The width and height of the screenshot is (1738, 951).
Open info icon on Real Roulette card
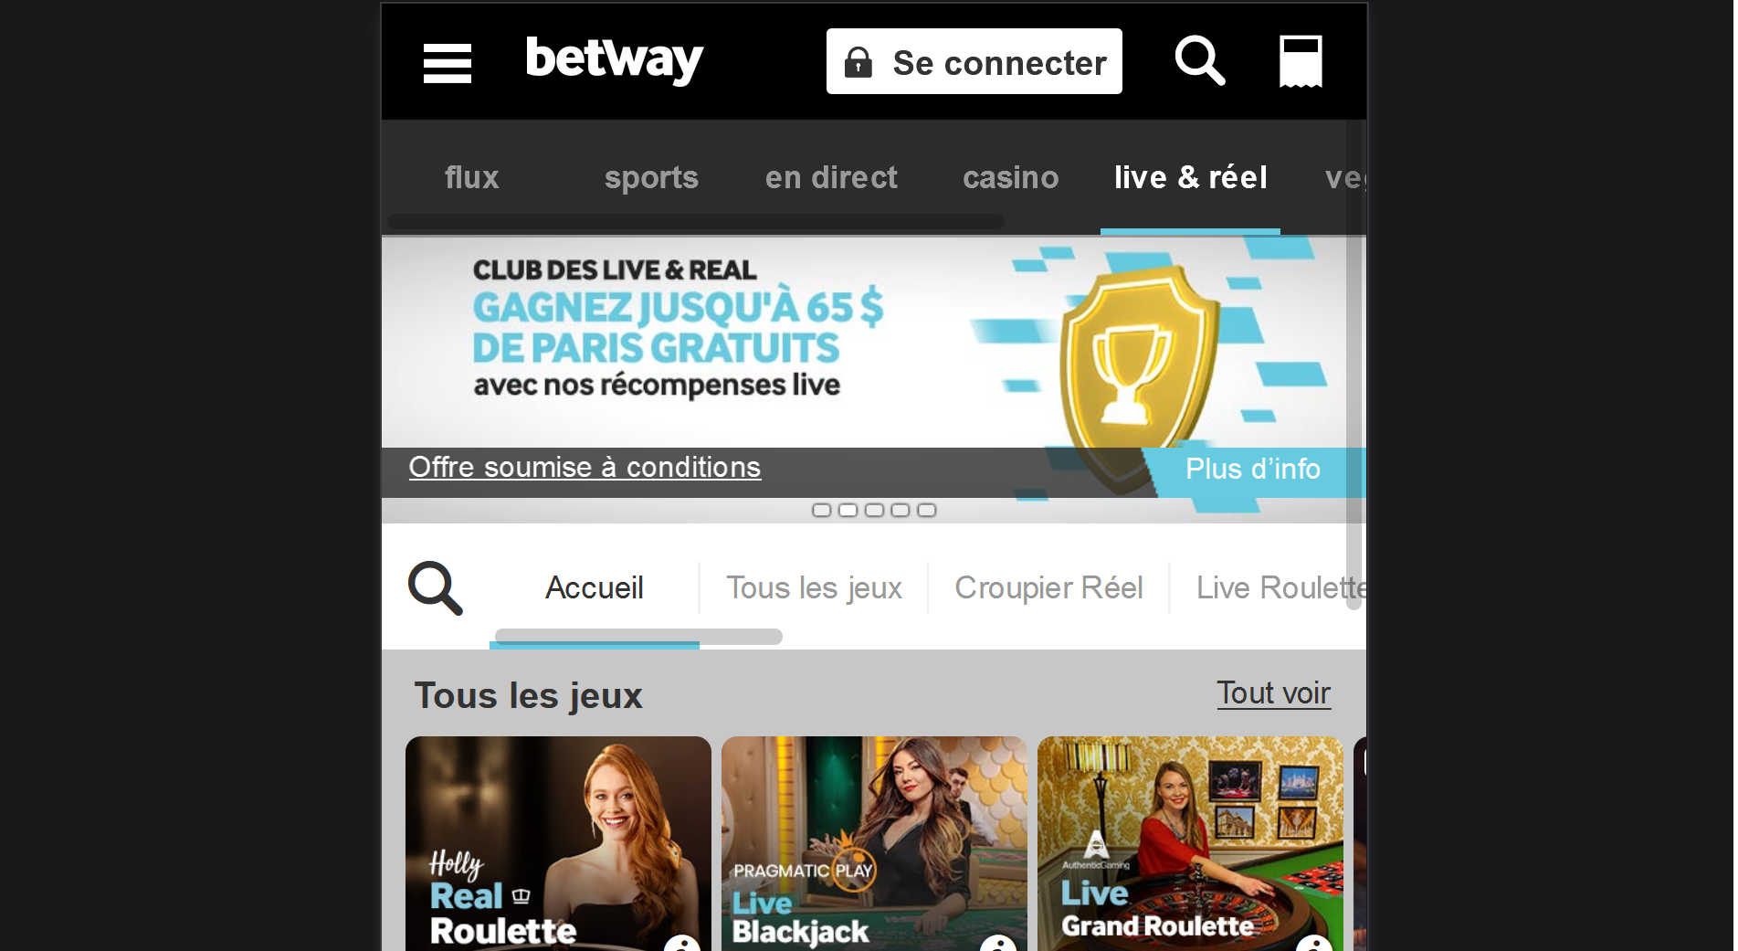(681, 945)
